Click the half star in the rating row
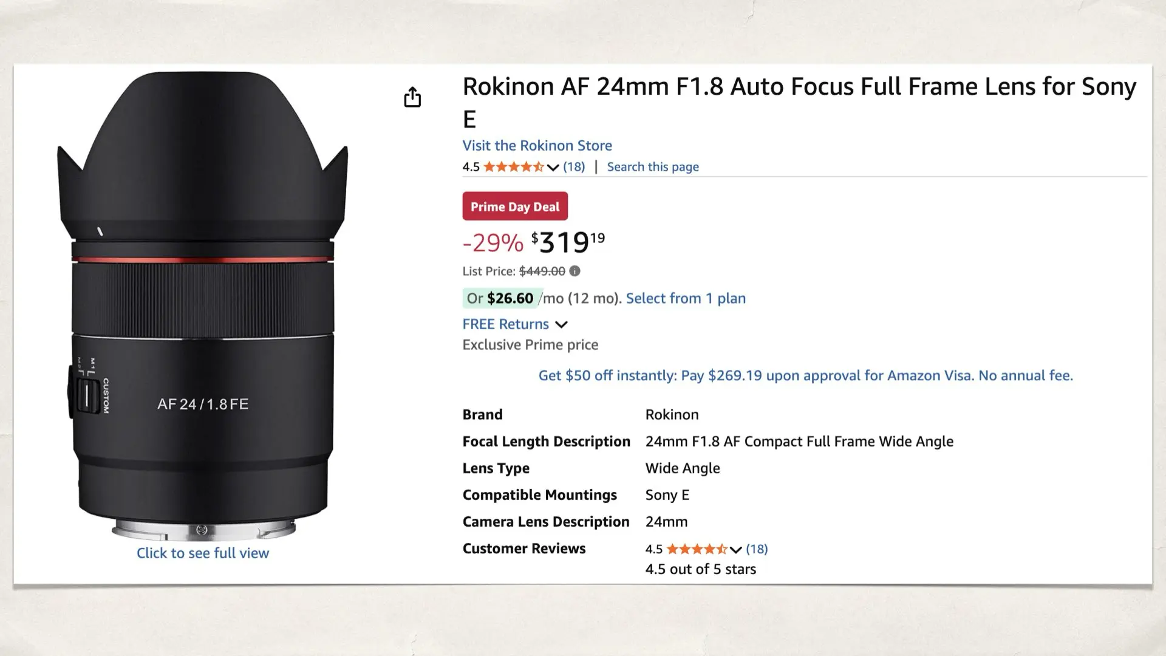The image size is (1166, 656). point(539,166)
